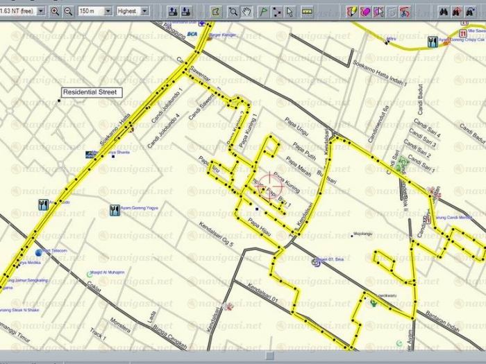Select the Waypoint flag tool
The width and height of the screenshot is (486, 364).
[x=264, y=11]
